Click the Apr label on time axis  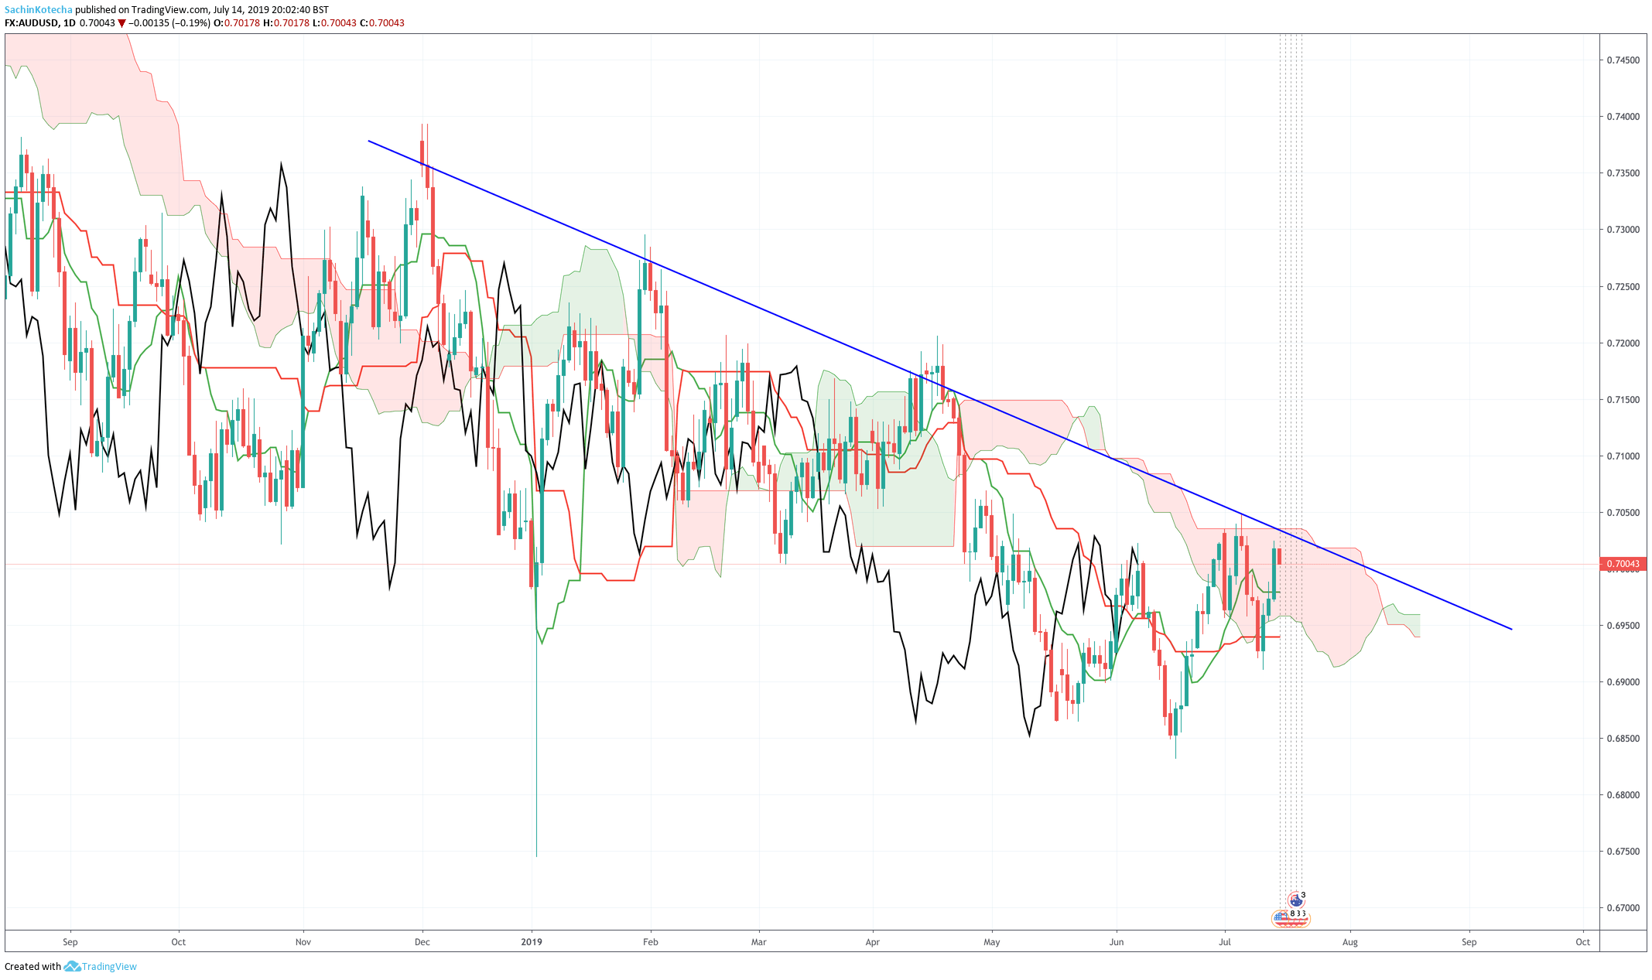coord(873,942)
